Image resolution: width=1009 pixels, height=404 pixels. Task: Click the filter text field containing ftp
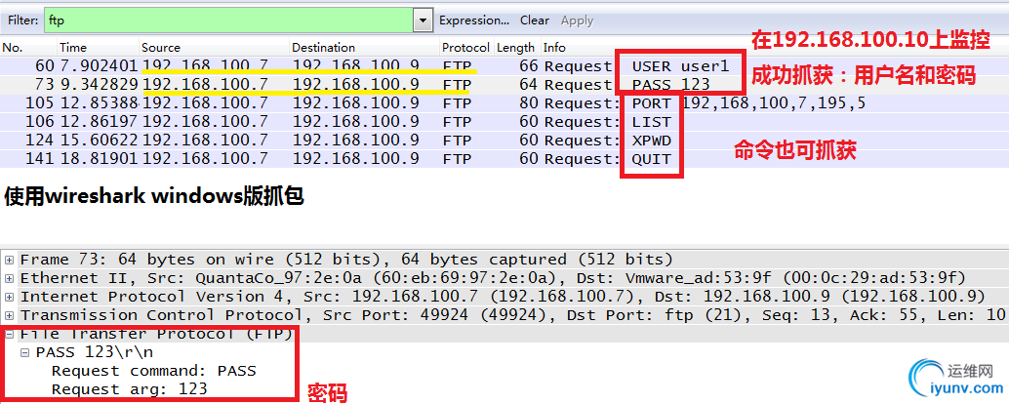coord(226,20)
